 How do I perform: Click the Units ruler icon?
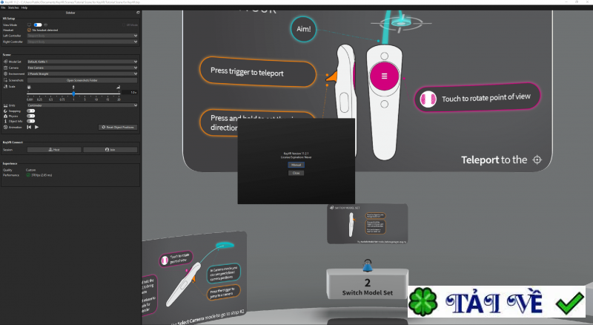[x=5, y=105]
